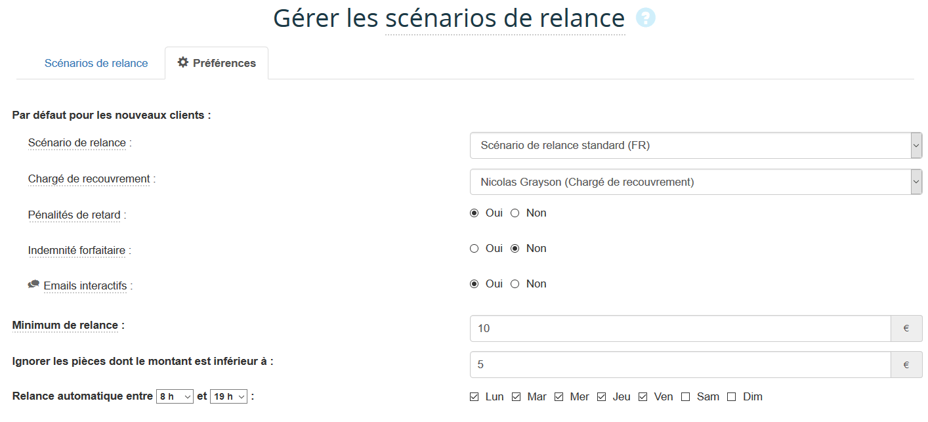Select Non for Emails interactifs
The image size is (928, 422).
pos(515,284)
